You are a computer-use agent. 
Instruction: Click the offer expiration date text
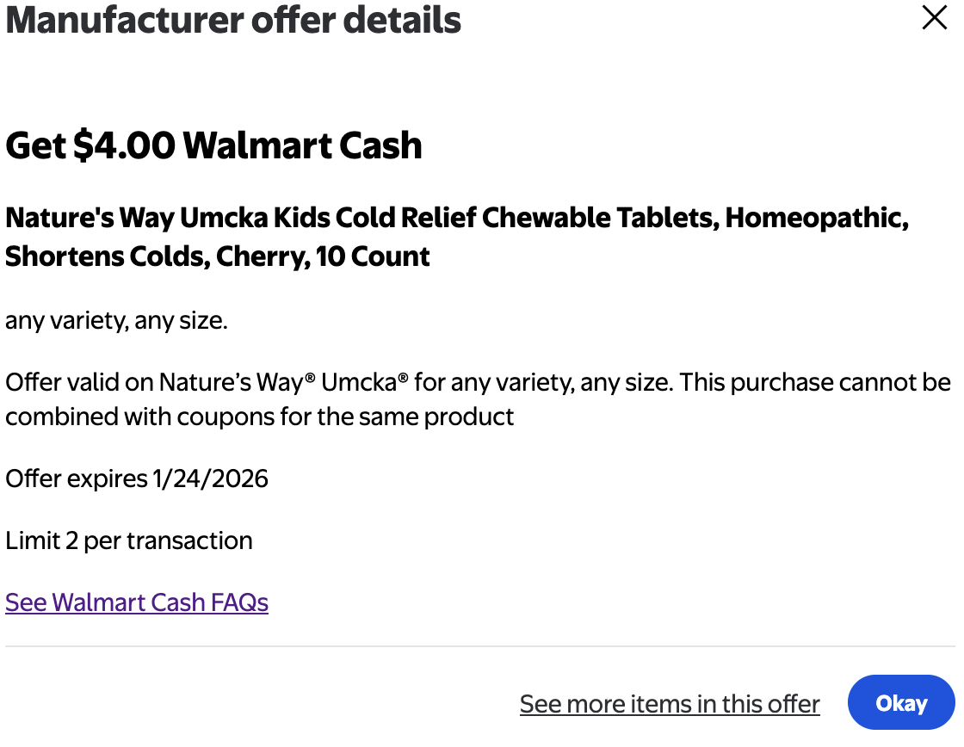[136, 478]
